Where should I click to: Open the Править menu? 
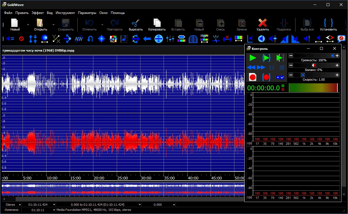point(22,13)
